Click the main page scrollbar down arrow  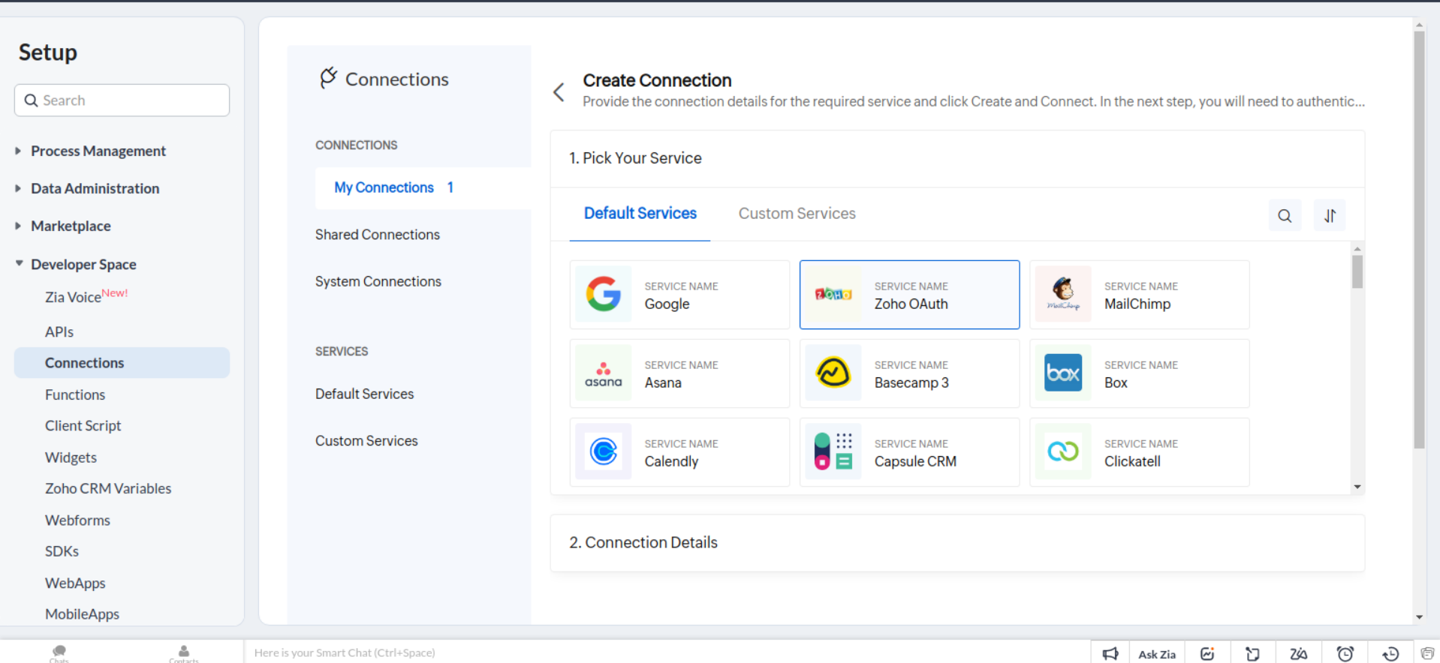click(1419, 617)
